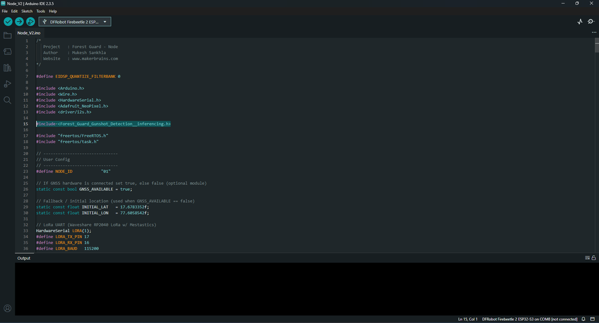The width and height of the screenshot is (599, 323).
Task: Click the editor vertical scrollbar thumb
Action: coord(597,46)
